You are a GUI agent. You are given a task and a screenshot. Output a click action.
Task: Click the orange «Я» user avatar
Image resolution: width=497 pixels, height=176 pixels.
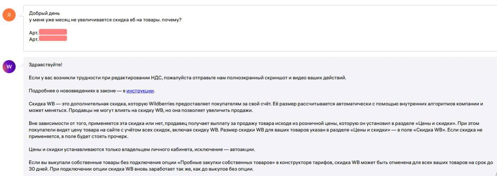(9, 15)
